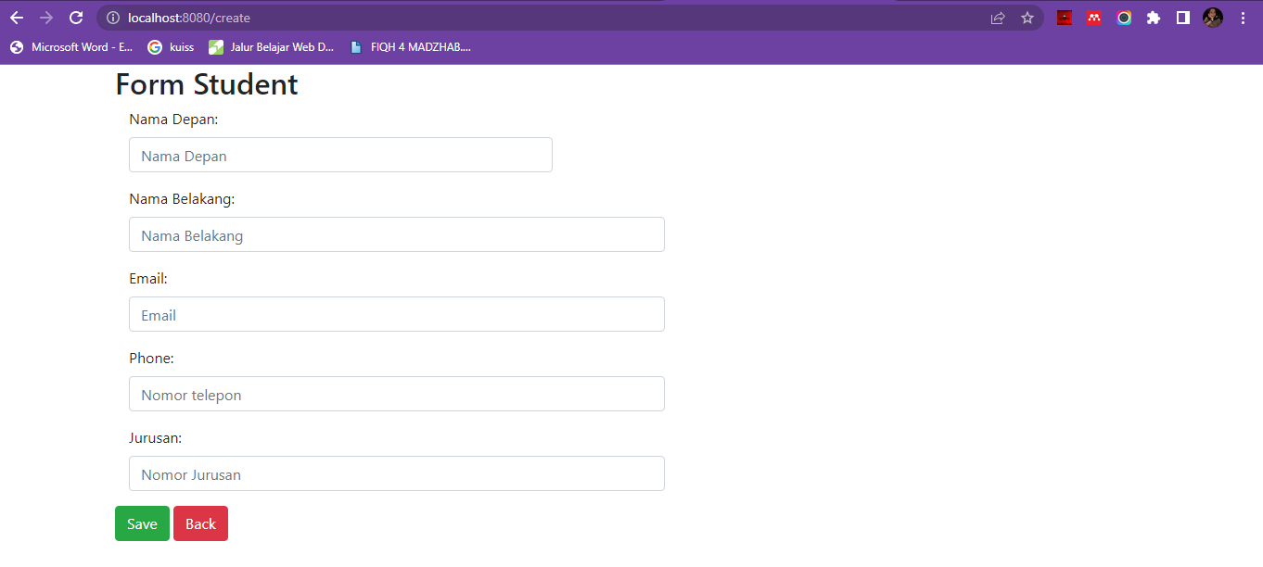Image resolution: width=1263 pixels, height=567 pixels.
Task: Click the Chrome profile avatar
Action: click(1212, 18)
